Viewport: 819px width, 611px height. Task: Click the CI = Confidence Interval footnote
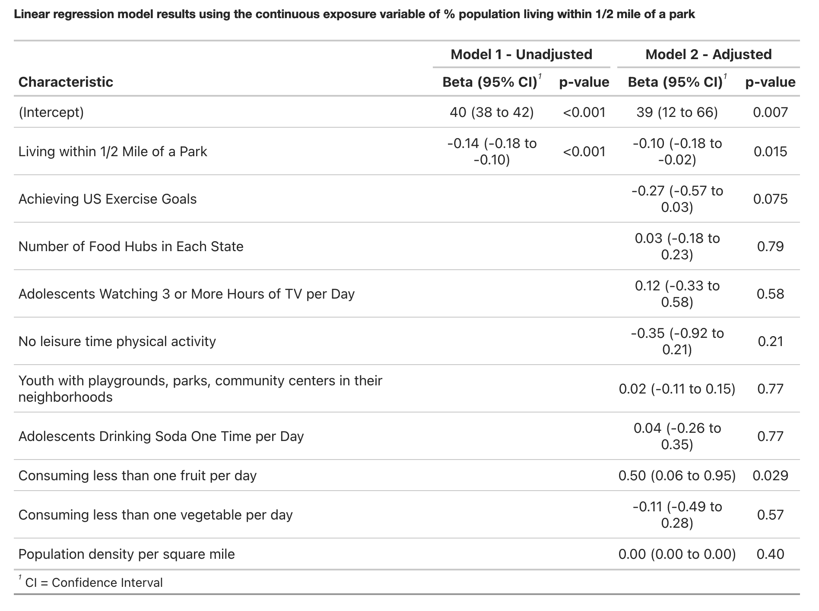pyautogui.click(x=94, y=583)
